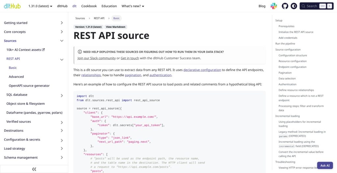Screen dimensions: 337x173
Task: Expand the Schema management chevron
Action: point(62,157)
